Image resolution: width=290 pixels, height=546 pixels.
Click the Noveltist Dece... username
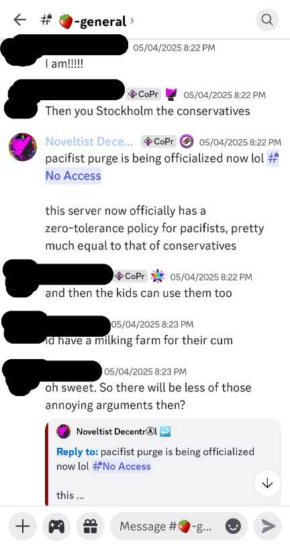(89, 142)
